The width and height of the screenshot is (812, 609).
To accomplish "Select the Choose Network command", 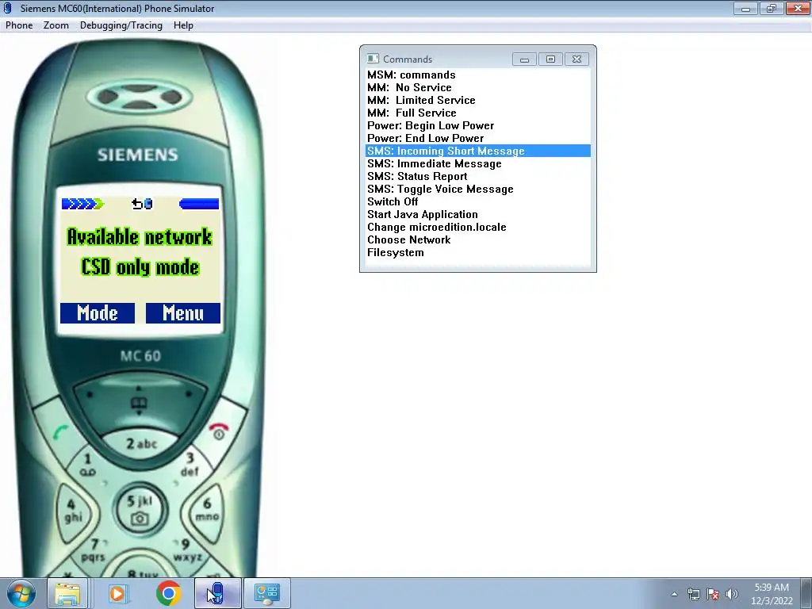I will click(x=478, y=239).
